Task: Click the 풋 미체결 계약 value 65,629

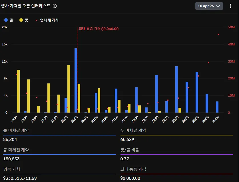Action: 127,139
